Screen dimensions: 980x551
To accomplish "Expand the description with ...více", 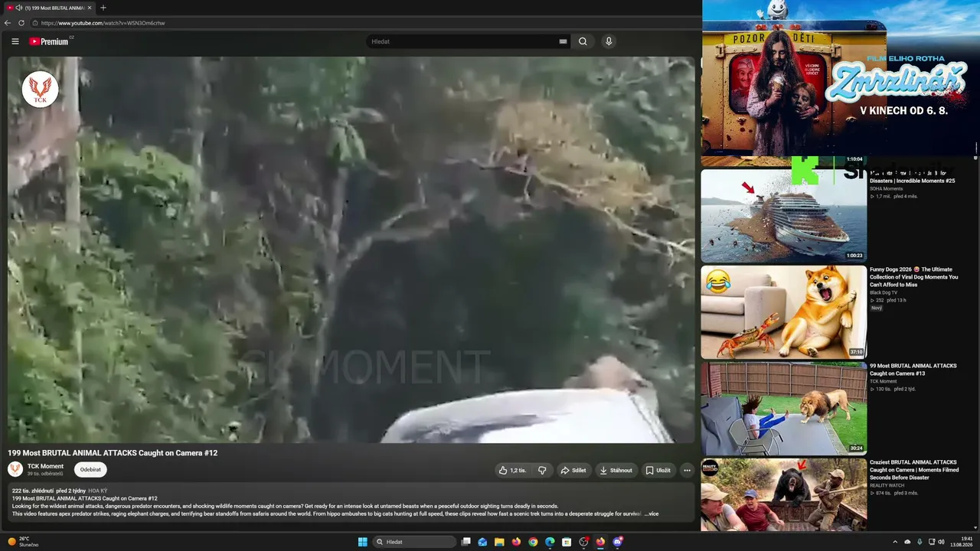I will (x=651, y=514).
